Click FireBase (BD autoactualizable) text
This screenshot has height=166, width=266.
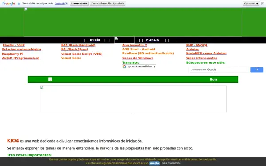148,54
